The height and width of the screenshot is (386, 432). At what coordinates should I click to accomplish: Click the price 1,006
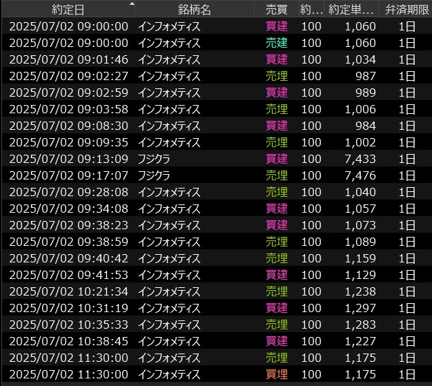360,109
